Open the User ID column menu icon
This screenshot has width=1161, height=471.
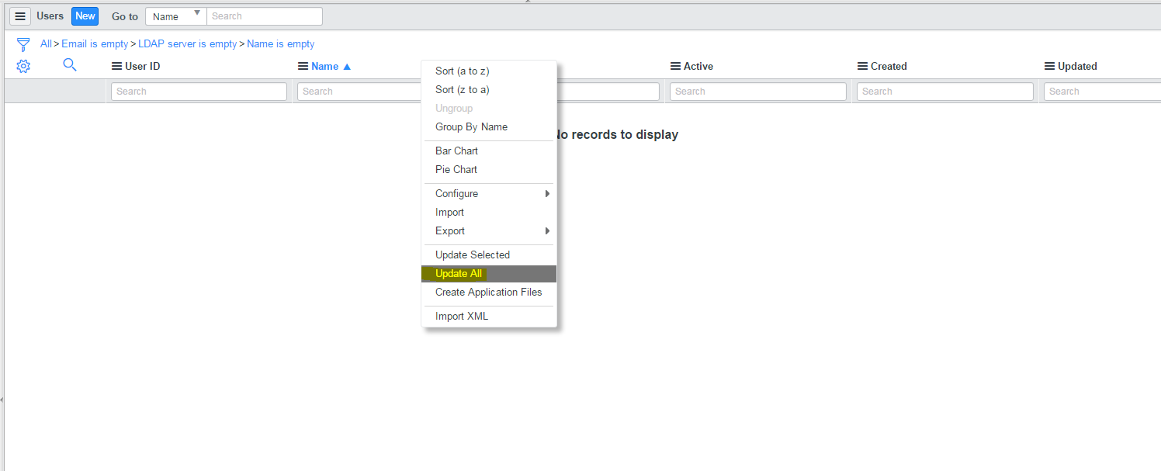117,67
